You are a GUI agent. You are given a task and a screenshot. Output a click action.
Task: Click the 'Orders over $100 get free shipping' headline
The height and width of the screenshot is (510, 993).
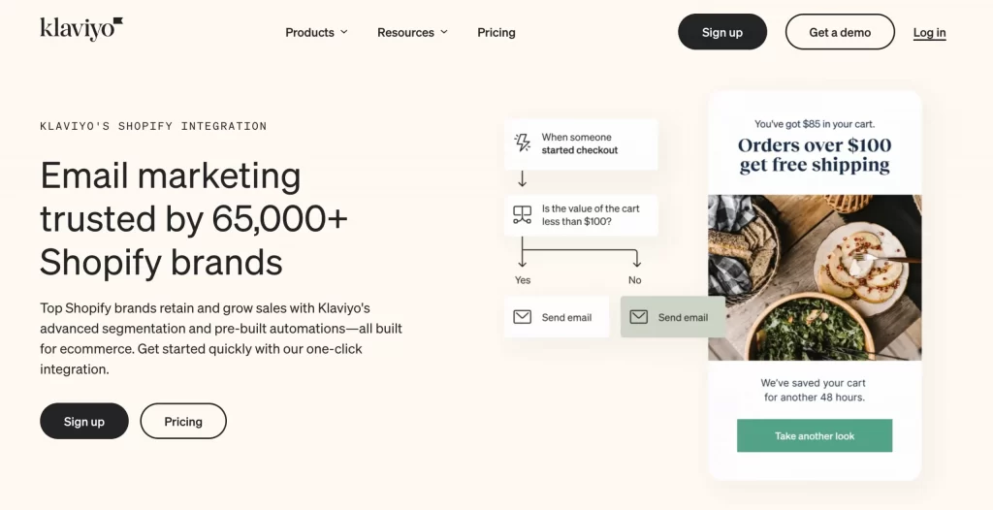(815, 155)
